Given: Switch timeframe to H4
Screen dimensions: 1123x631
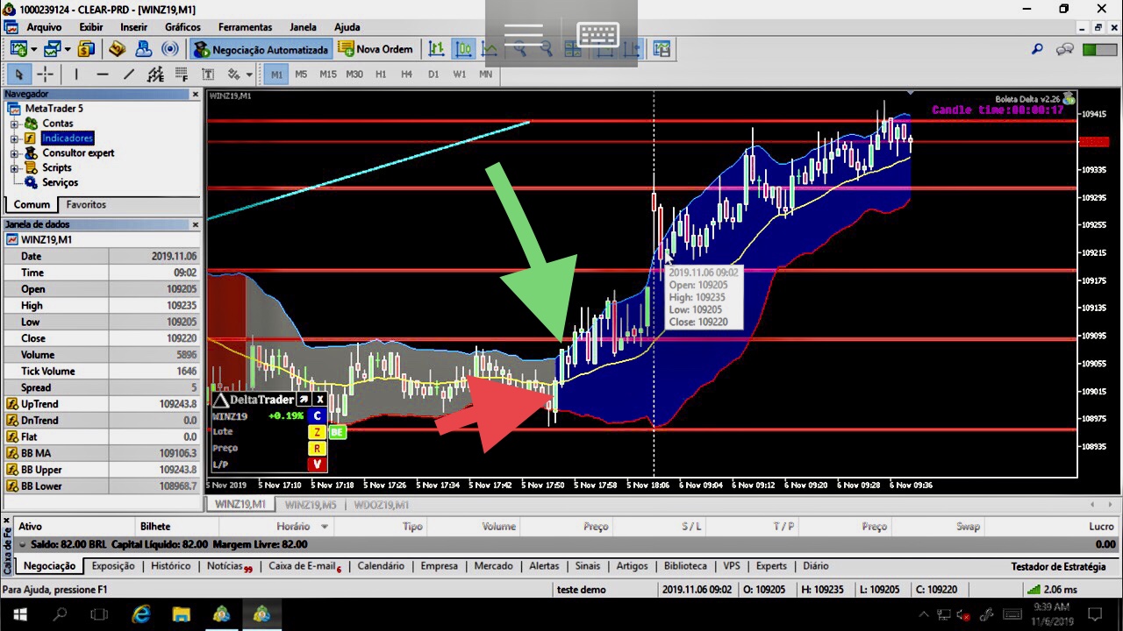Looking at the screenshot, I should point(406,74).
